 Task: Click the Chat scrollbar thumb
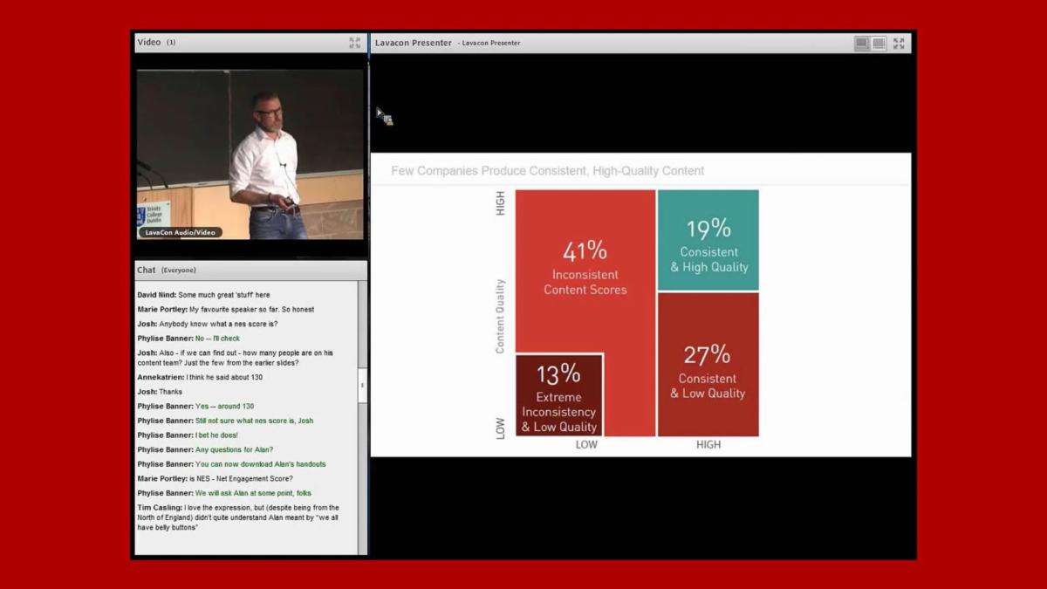[x=362, y=385]
